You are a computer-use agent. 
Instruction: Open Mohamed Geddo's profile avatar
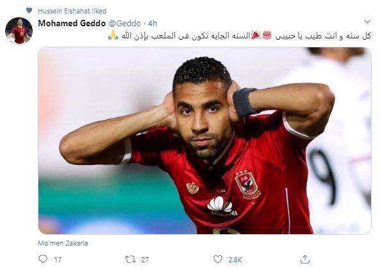tap(19, 31)
